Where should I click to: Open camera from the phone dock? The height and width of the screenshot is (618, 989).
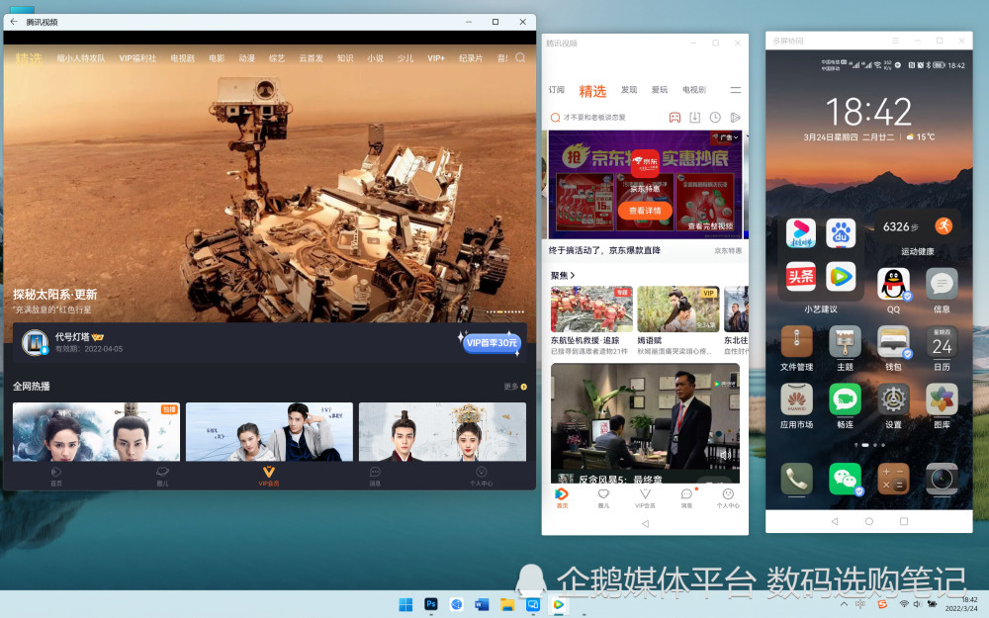942,479
